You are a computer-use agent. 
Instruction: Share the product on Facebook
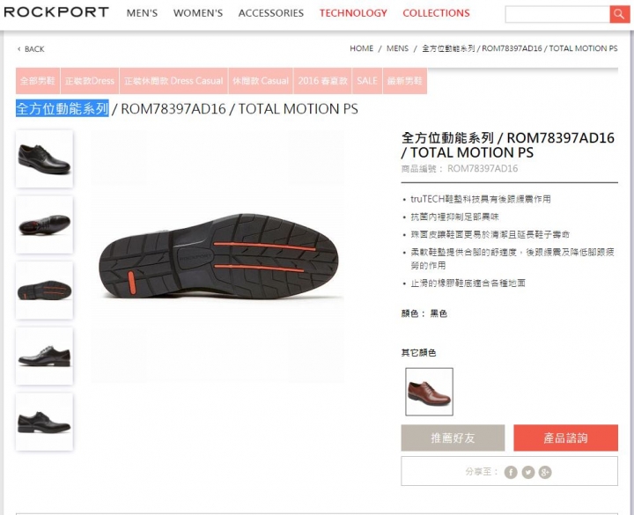[x=511, y=472]
